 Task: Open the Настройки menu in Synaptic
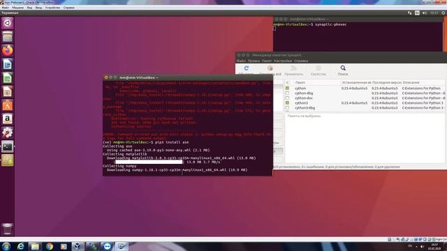coord(283,61)
